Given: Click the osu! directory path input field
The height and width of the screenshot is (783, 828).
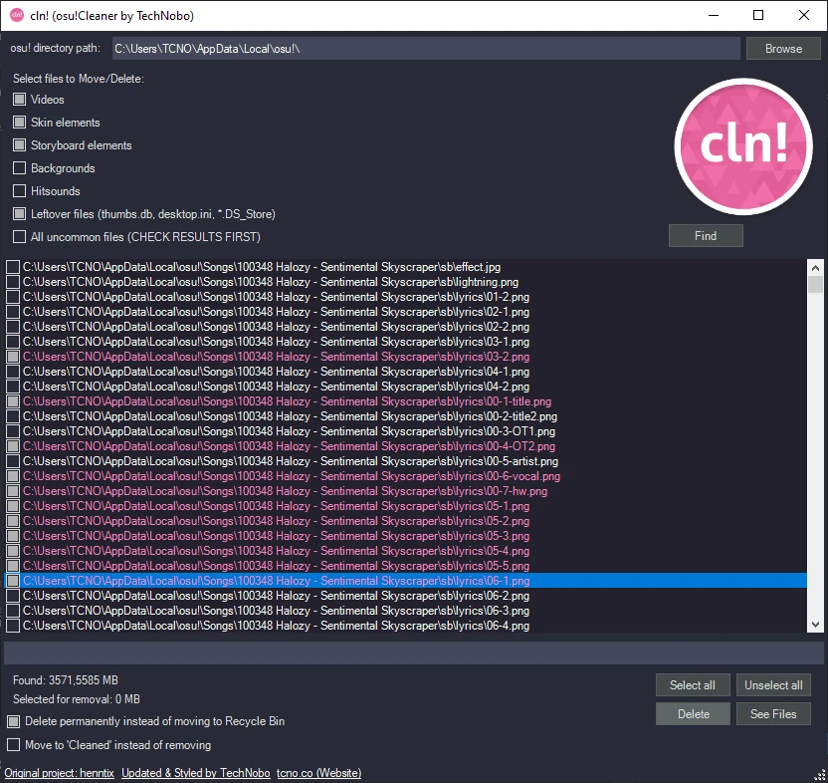Looking at the screenshot, I should coord(426,49).
